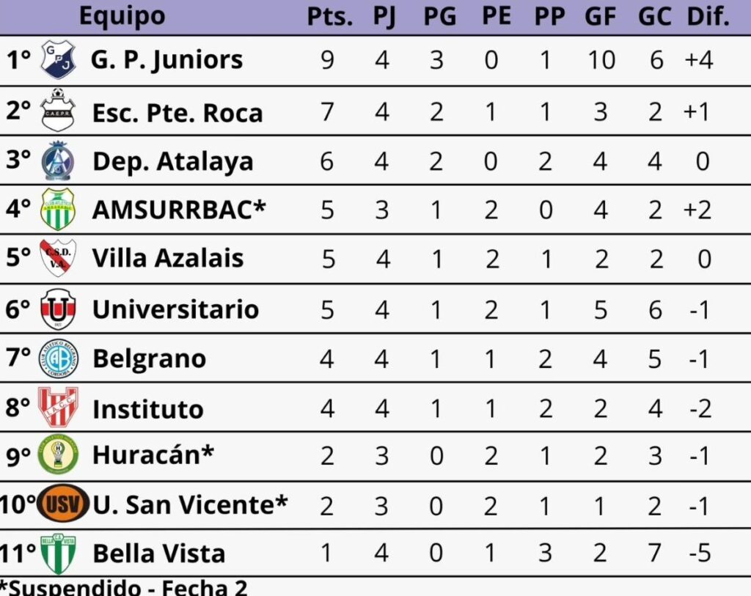Click the Suspendido - Fecha 2 footnote
Image resolution: width=751 pixels, height=596 pixels.
click(x=123, y=587)
